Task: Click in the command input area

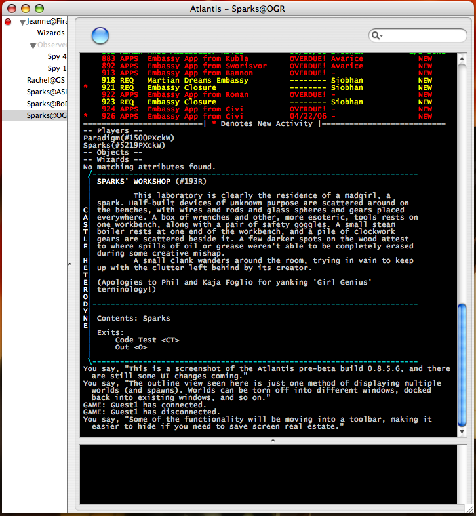Action: [268, 474]
